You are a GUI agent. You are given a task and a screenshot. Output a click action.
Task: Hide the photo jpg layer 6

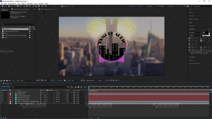pos(2,102)
